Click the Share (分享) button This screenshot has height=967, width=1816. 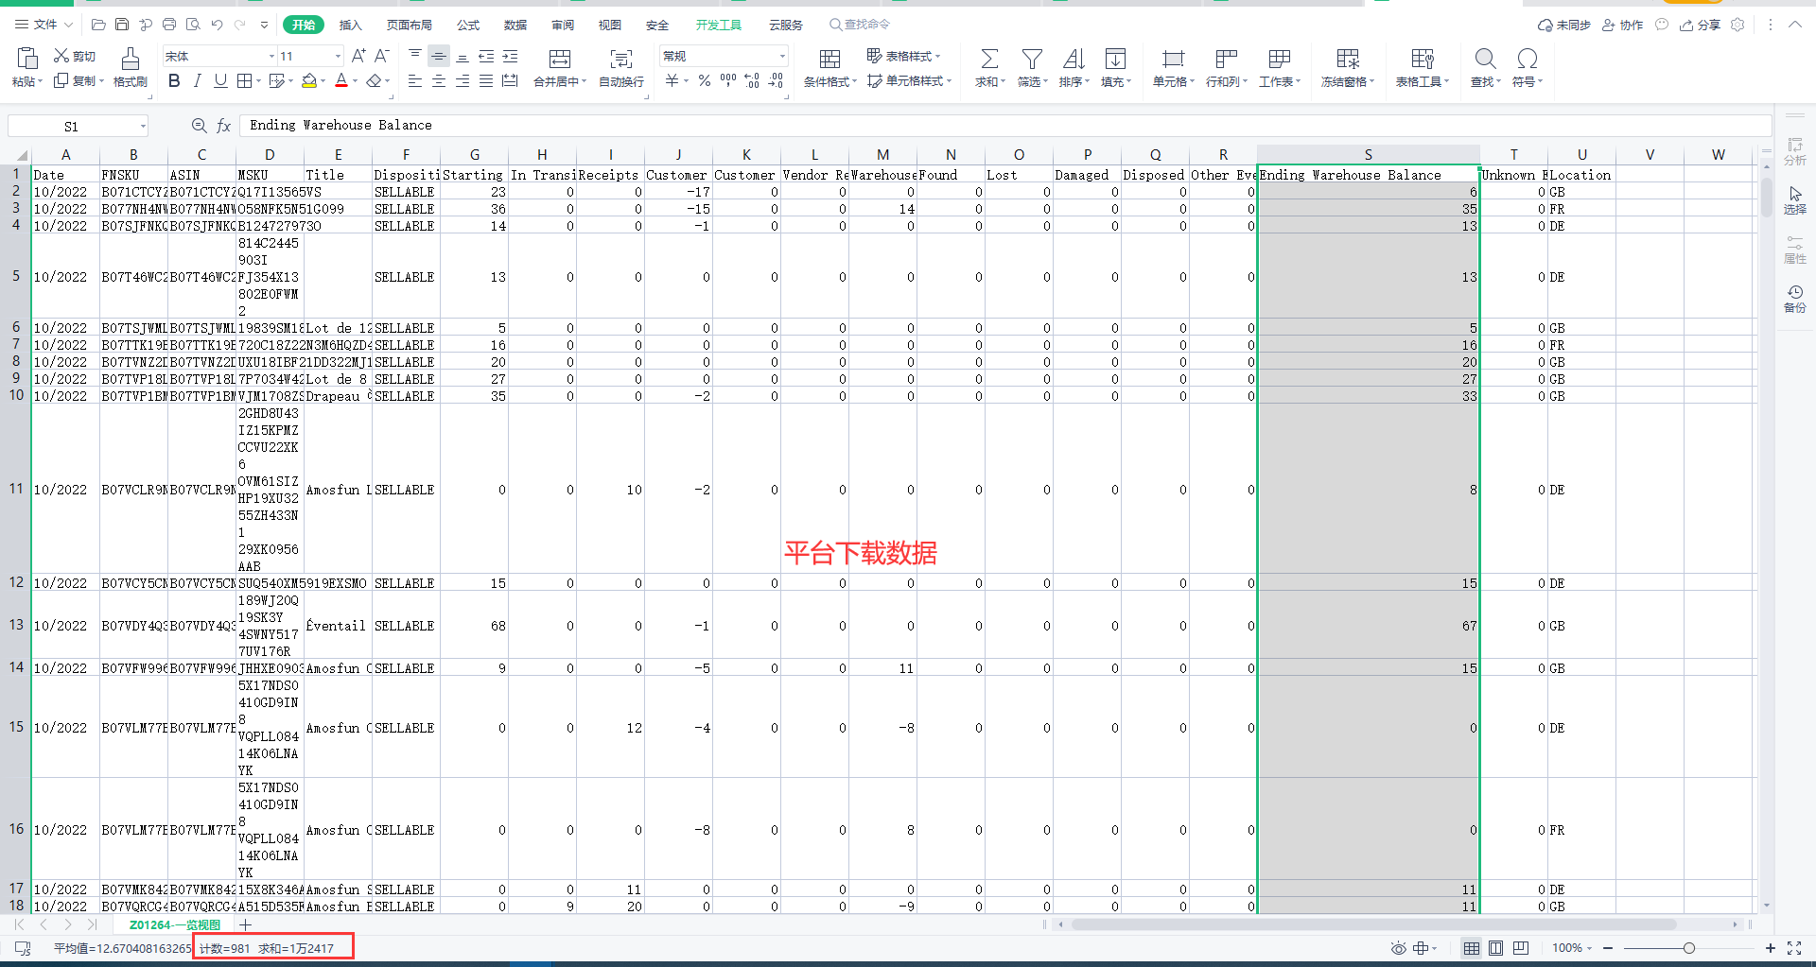tap(1701, 25)
